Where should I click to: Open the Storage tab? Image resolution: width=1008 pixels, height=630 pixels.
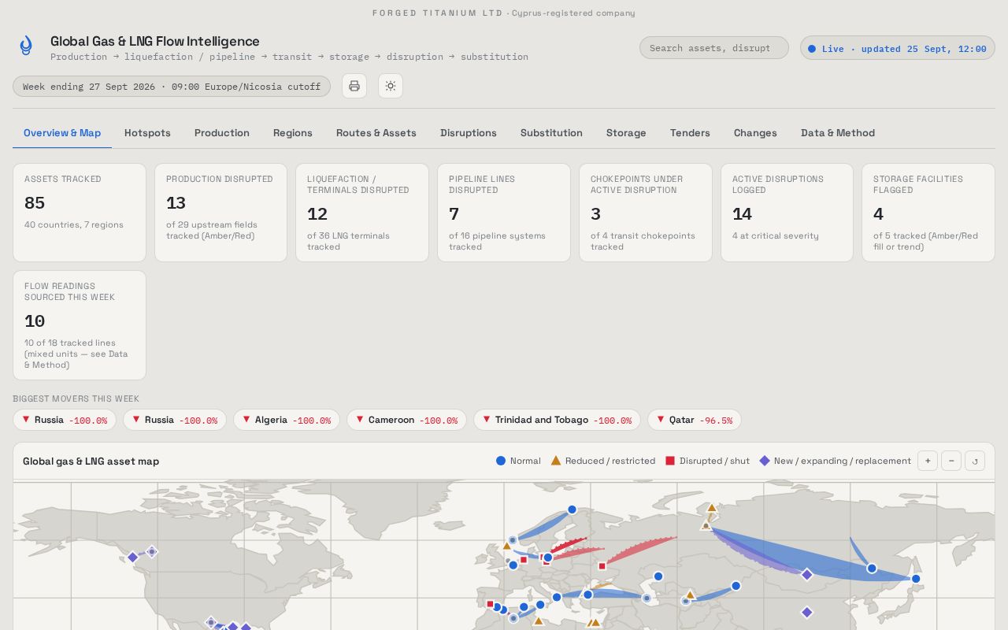[x=626, y=133]
